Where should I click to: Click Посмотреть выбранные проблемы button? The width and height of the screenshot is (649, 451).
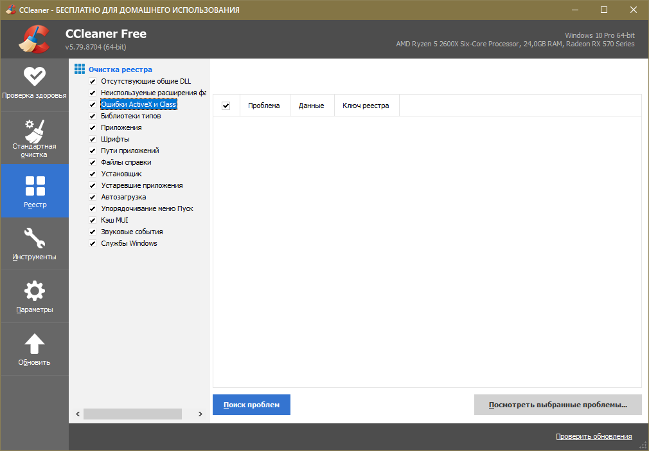click(557, 405)
